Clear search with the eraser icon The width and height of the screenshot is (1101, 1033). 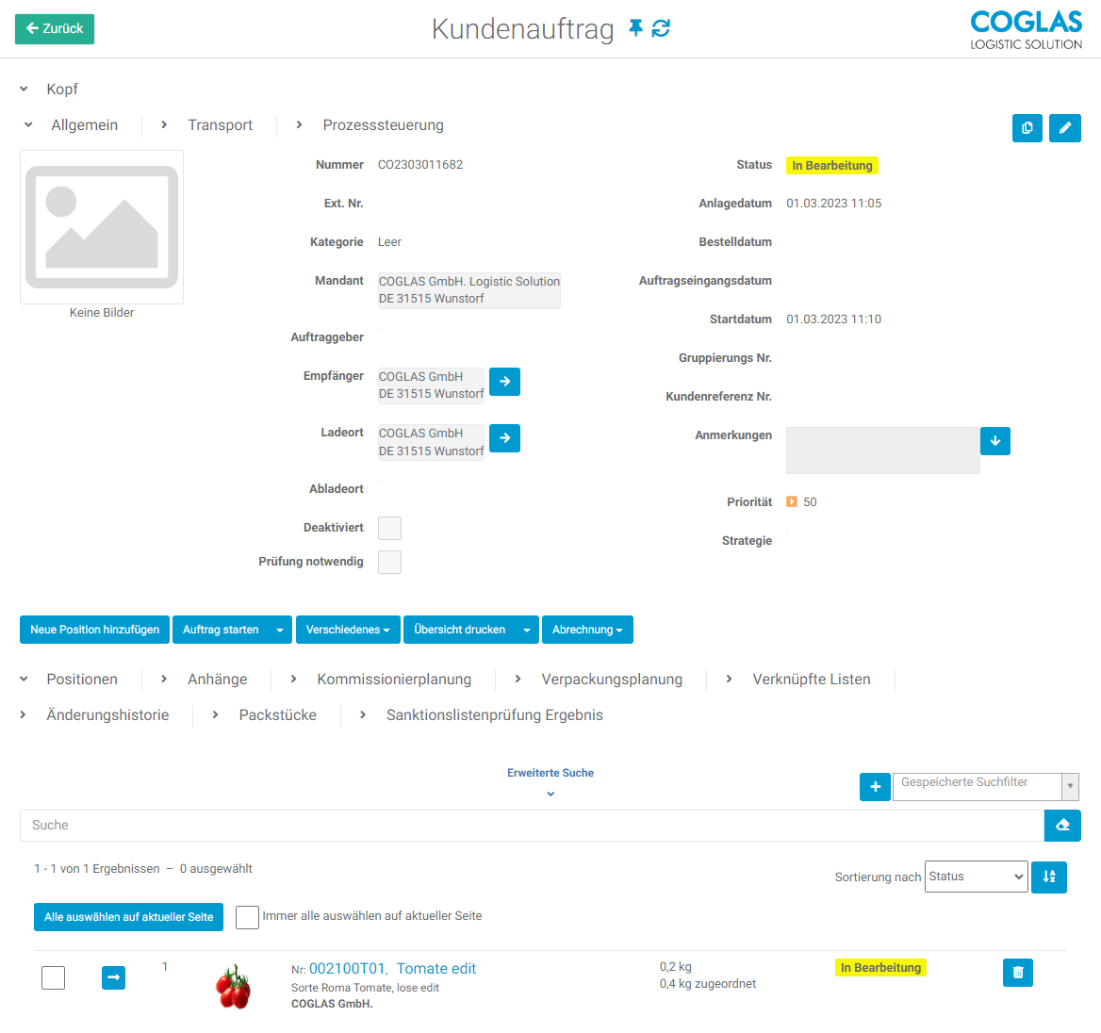pyautogui.click(x=1062, y=826)
